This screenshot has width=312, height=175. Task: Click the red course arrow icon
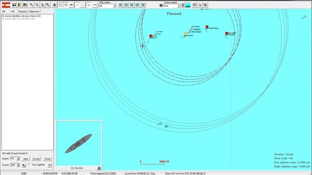24,165
